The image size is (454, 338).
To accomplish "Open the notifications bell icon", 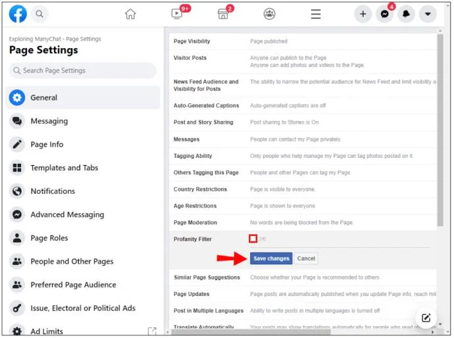I will (406, 14).
